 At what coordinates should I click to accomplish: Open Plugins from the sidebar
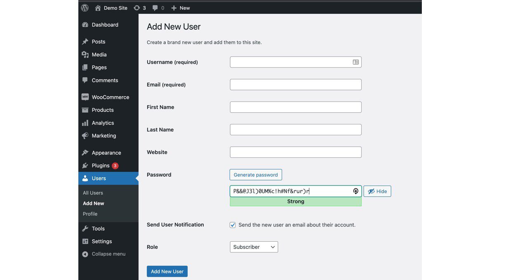pyautogui.click(x=101, y=166)
